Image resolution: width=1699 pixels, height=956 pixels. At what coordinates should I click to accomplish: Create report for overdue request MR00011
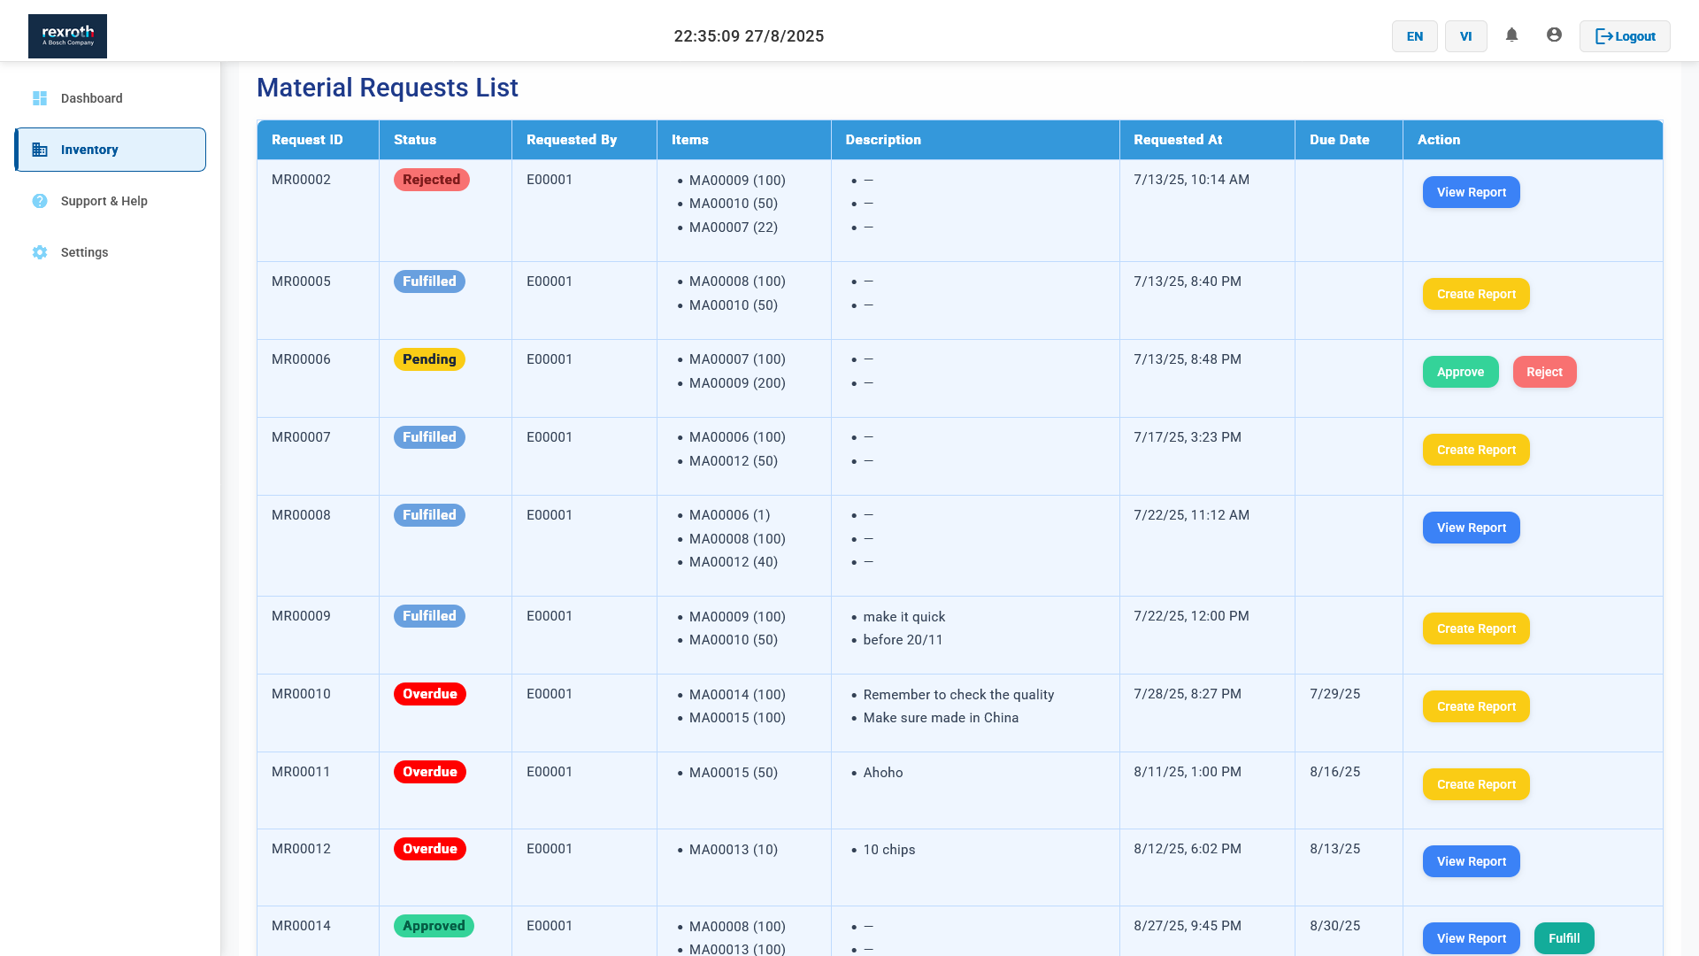point(1476,784)
